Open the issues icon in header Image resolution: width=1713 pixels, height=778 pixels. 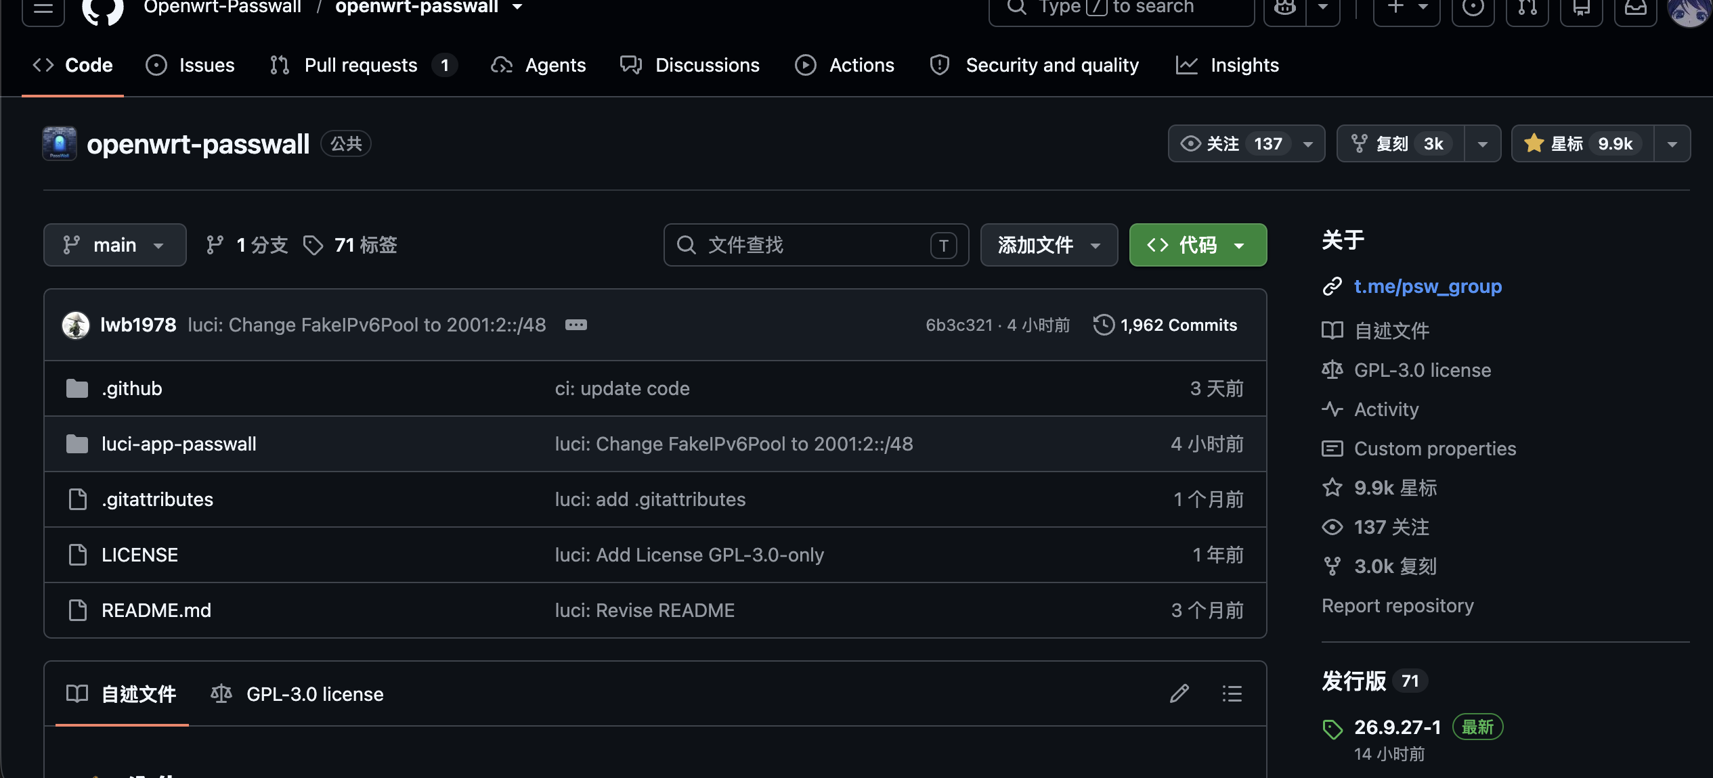click(x=1473, y=8)
